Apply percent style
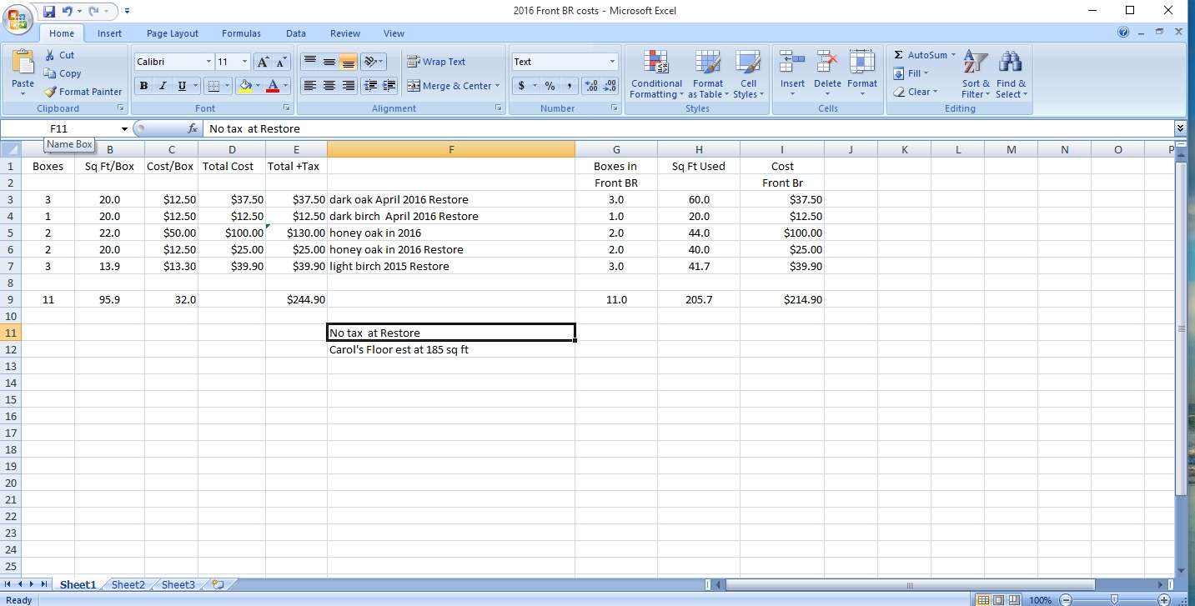 [550, 86]
